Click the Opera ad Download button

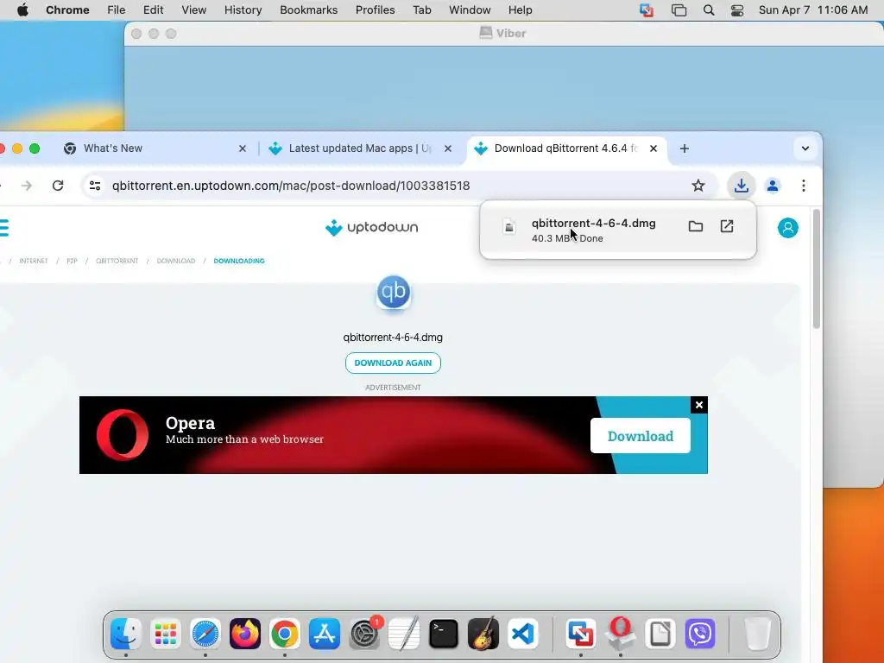640,436
